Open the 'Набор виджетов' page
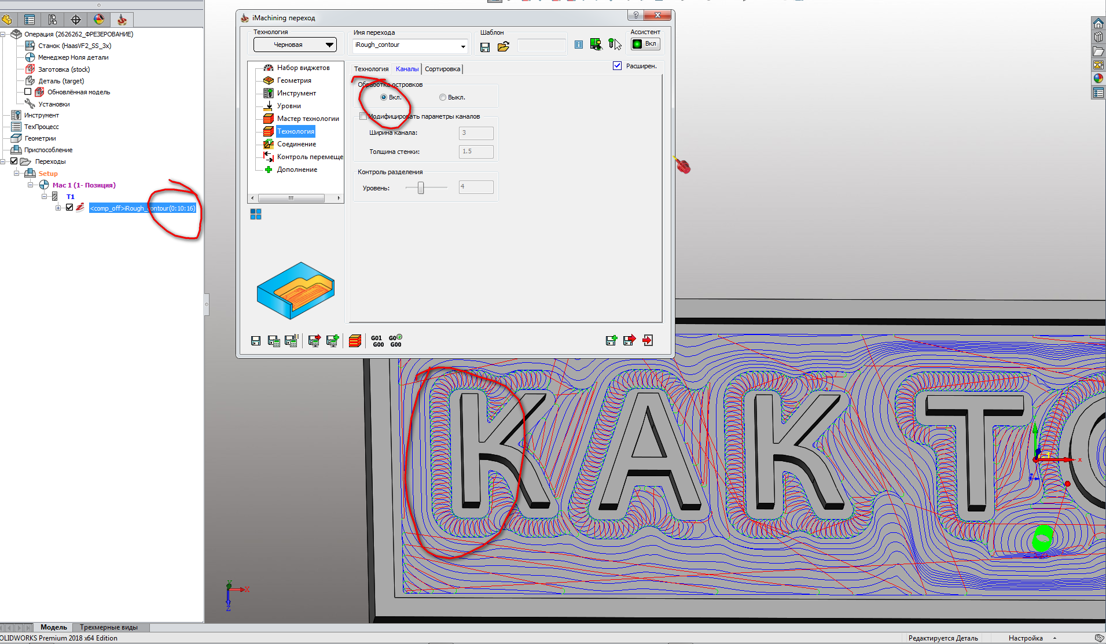 (303, 68)
